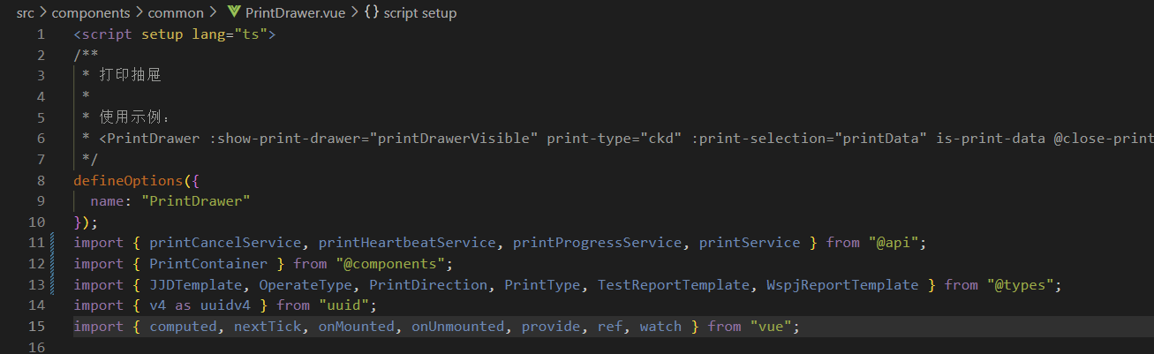Click PrintDirection identifier
The width and height of the screenshot is (1154, 354).
428,285
